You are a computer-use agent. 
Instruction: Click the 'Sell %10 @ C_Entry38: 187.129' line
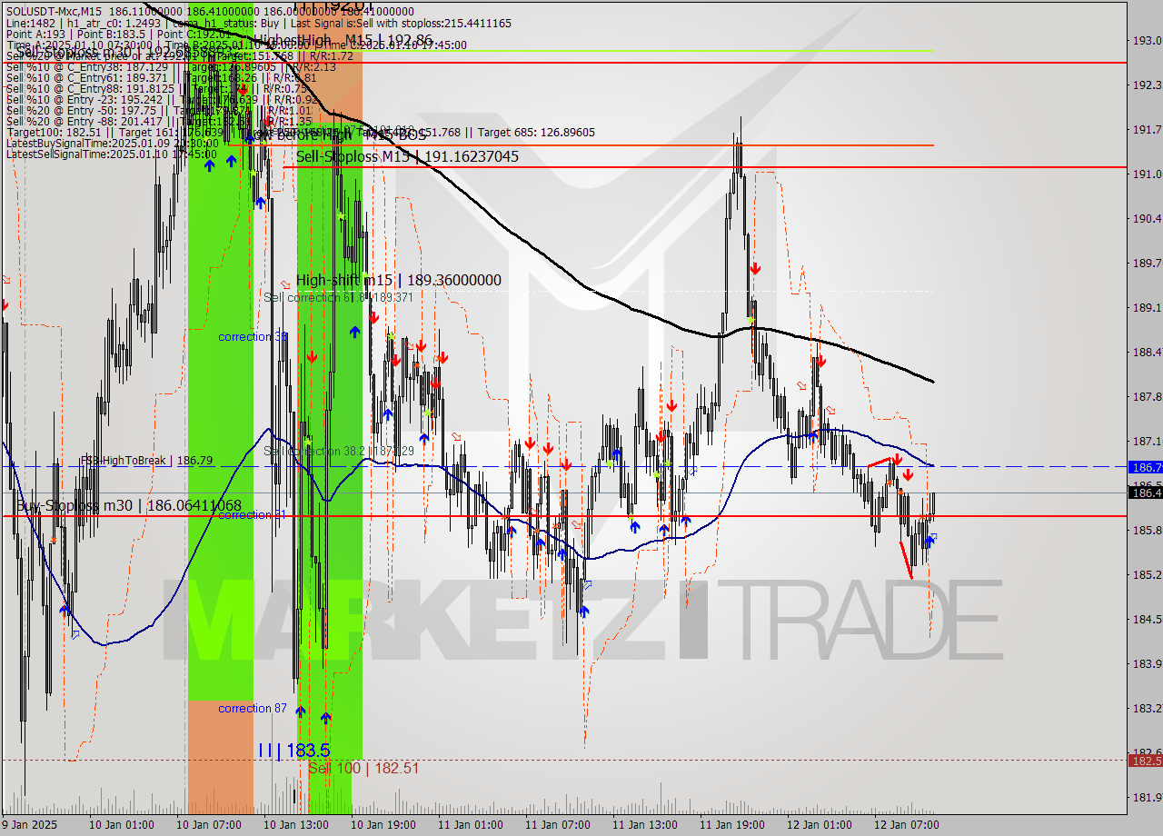pyautogui.click(x=172, y=66)
